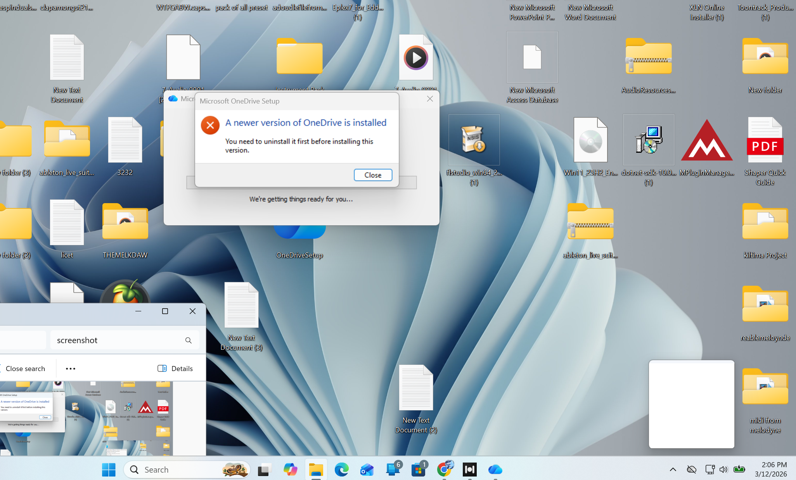Click the volume icon in the system tray

pyautogui.click(x=724, y=470)
